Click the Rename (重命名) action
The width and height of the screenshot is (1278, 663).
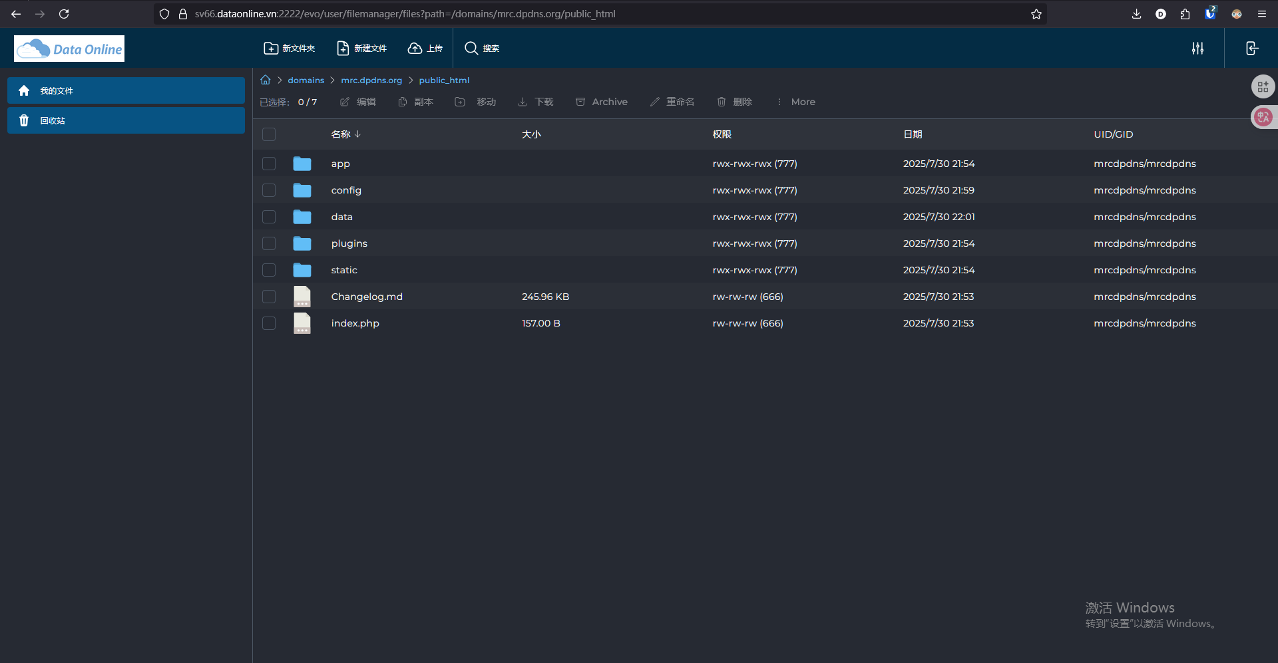672,102
